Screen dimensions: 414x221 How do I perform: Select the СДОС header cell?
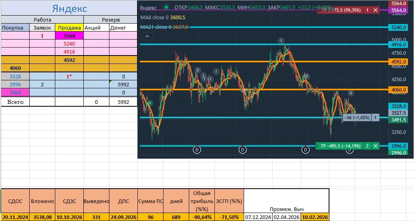click(15, 201)
